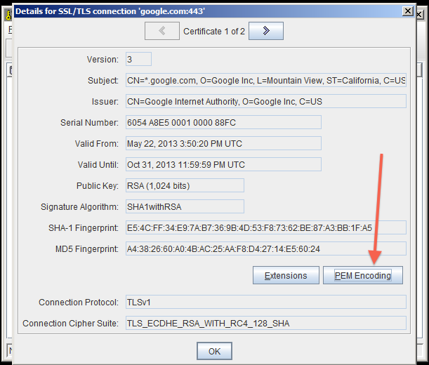429x365 pixels.
Task: Click the Connection Protocol field
Action: coord(266,302)
